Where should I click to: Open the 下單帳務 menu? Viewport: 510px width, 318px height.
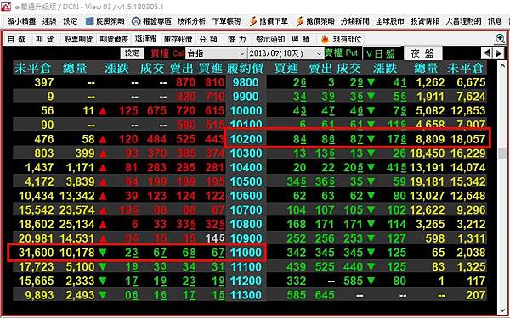[x=227, y=21]
